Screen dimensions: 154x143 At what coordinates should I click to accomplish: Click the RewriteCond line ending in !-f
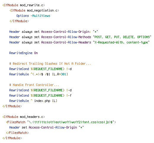coord(40,95)
